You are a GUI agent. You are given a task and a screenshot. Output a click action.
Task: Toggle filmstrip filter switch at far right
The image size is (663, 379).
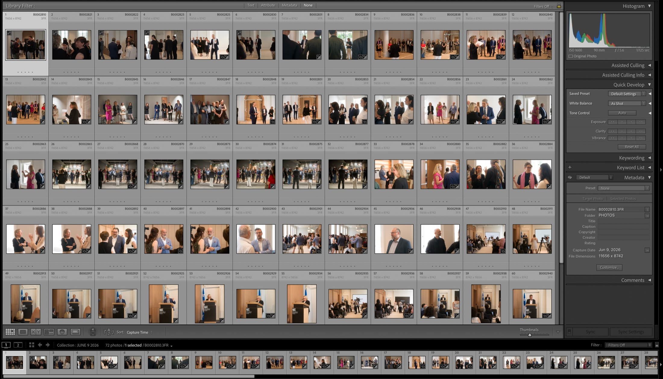pos(657,345)
